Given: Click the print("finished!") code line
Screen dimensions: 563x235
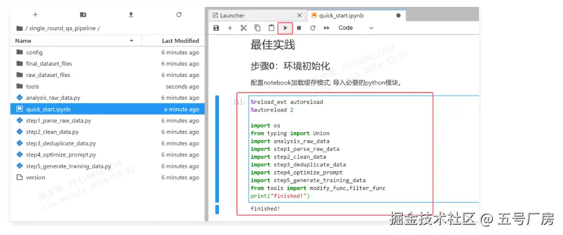Looking at the screenshot, I should [x=280, y=196].
